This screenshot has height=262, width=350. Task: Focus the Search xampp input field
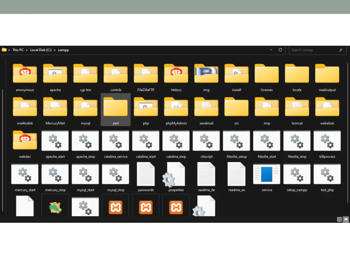pos(313,50)
